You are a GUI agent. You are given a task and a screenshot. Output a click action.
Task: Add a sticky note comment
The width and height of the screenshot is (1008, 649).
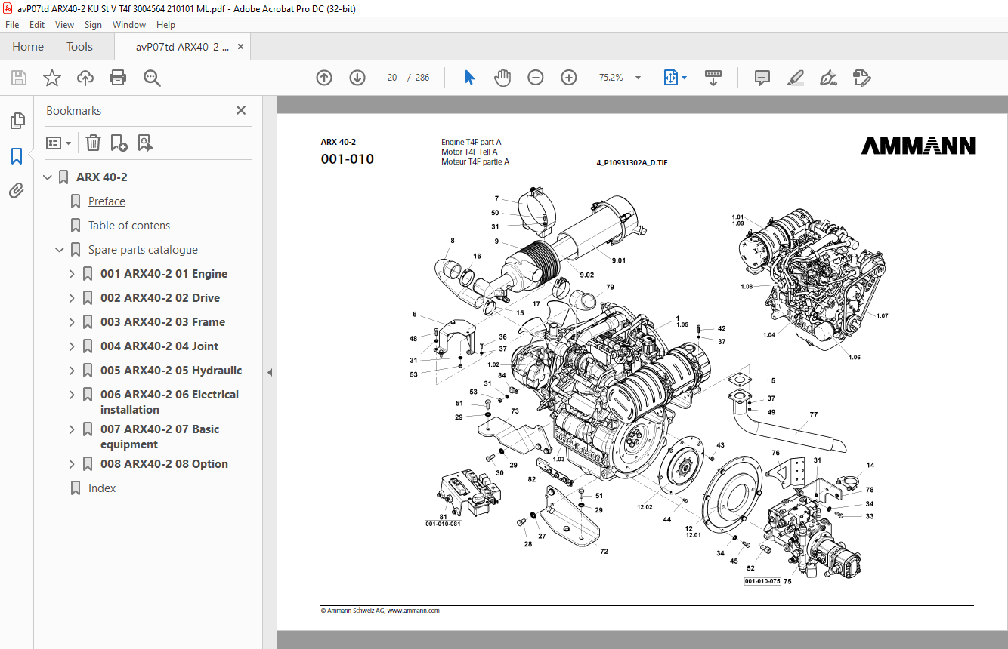pyautogui.click(x=762, y=78)
